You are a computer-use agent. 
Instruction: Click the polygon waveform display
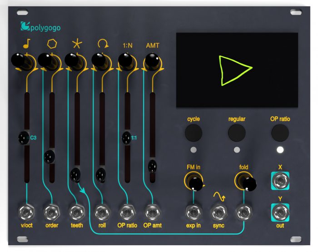pos(237,70)
